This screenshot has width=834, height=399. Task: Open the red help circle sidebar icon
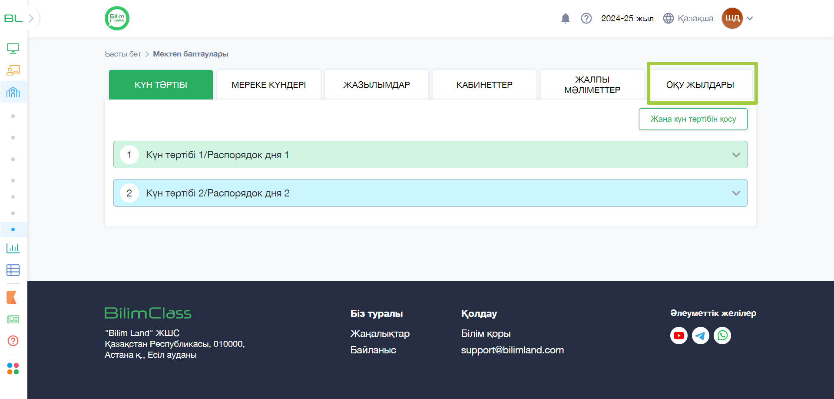click(13, 341)
